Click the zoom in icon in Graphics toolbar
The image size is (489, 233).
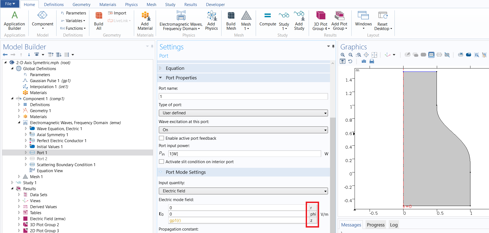[x=343, y=55]
